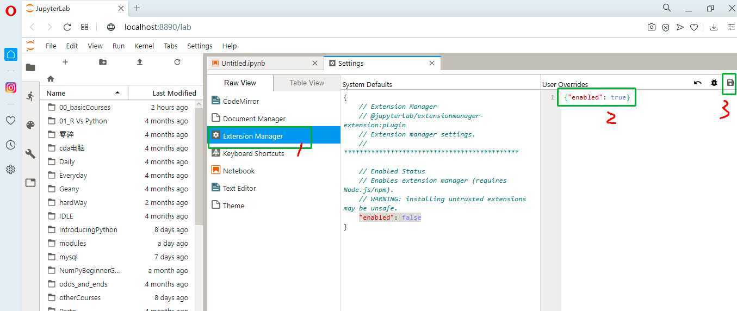737x311 pixels.
Task: Open the Commands palette sidebar icon
Action: (30, 125)
